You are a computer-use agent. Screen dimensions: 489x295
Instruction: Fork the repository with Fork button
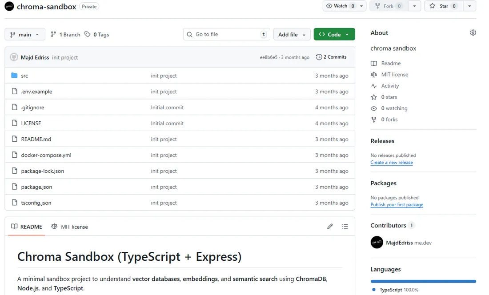tap(389, 6)
